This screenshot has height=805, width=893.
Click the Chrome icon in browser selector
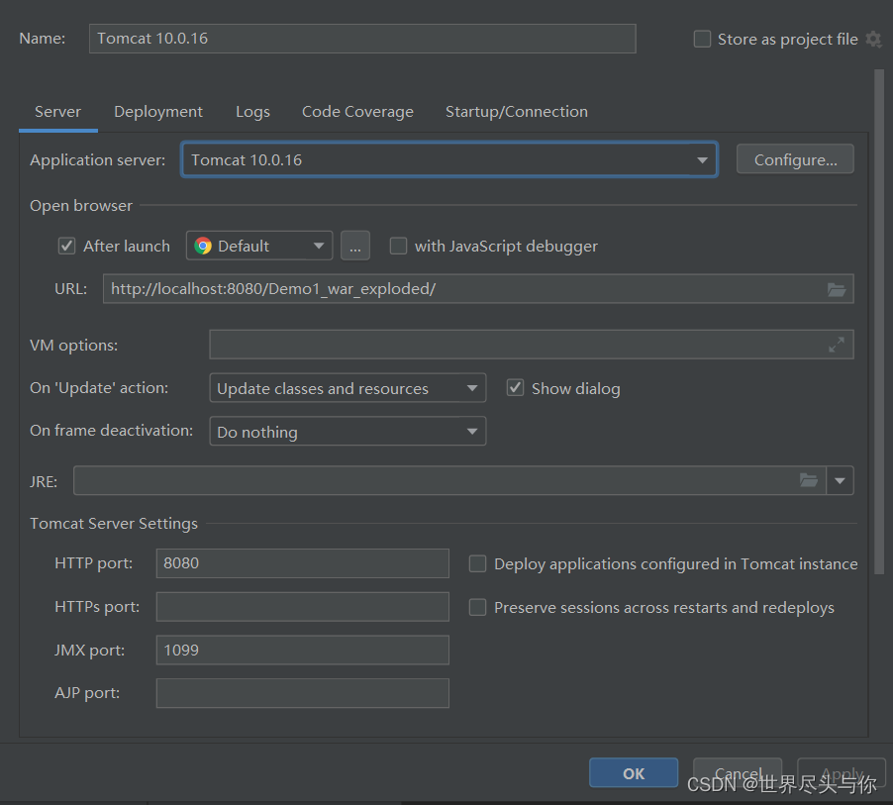tap(203, 247)
